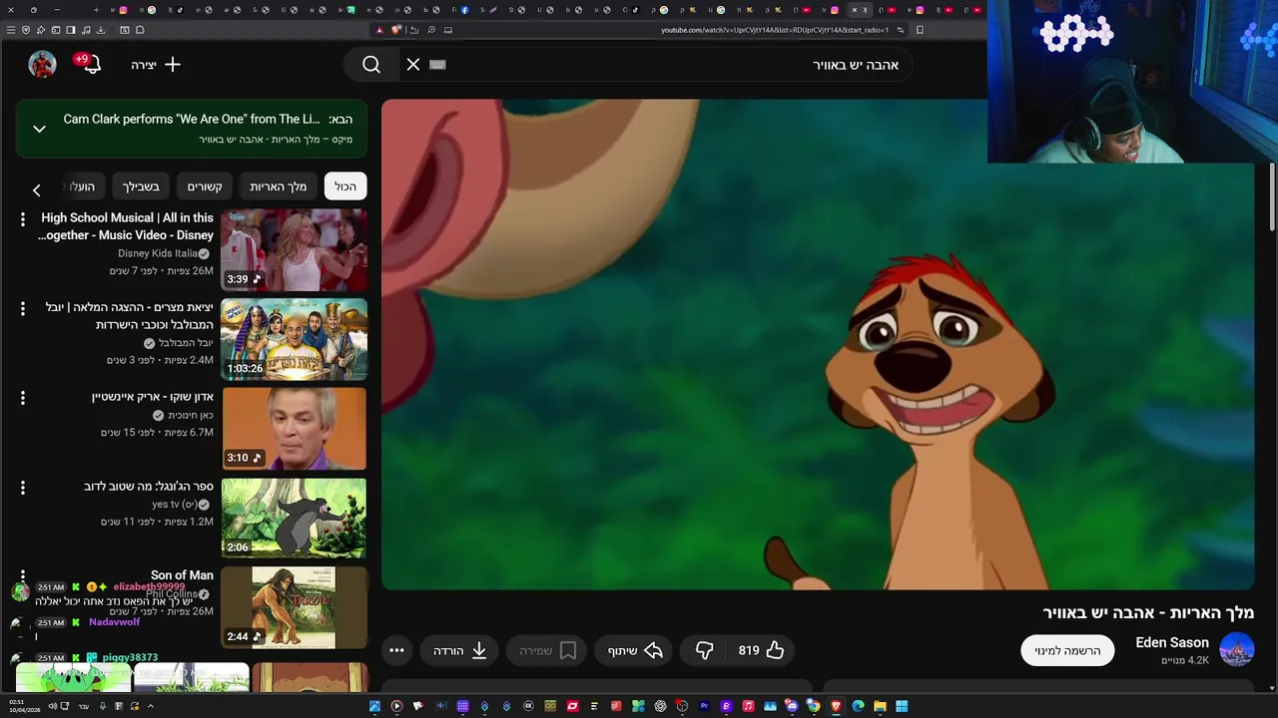Click the Cam Clark next-up playlist title
Viewport: 1278px width, 718px height.
192,119
